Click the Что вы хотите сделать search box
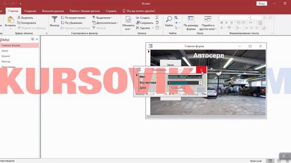 tap(139, 11)
